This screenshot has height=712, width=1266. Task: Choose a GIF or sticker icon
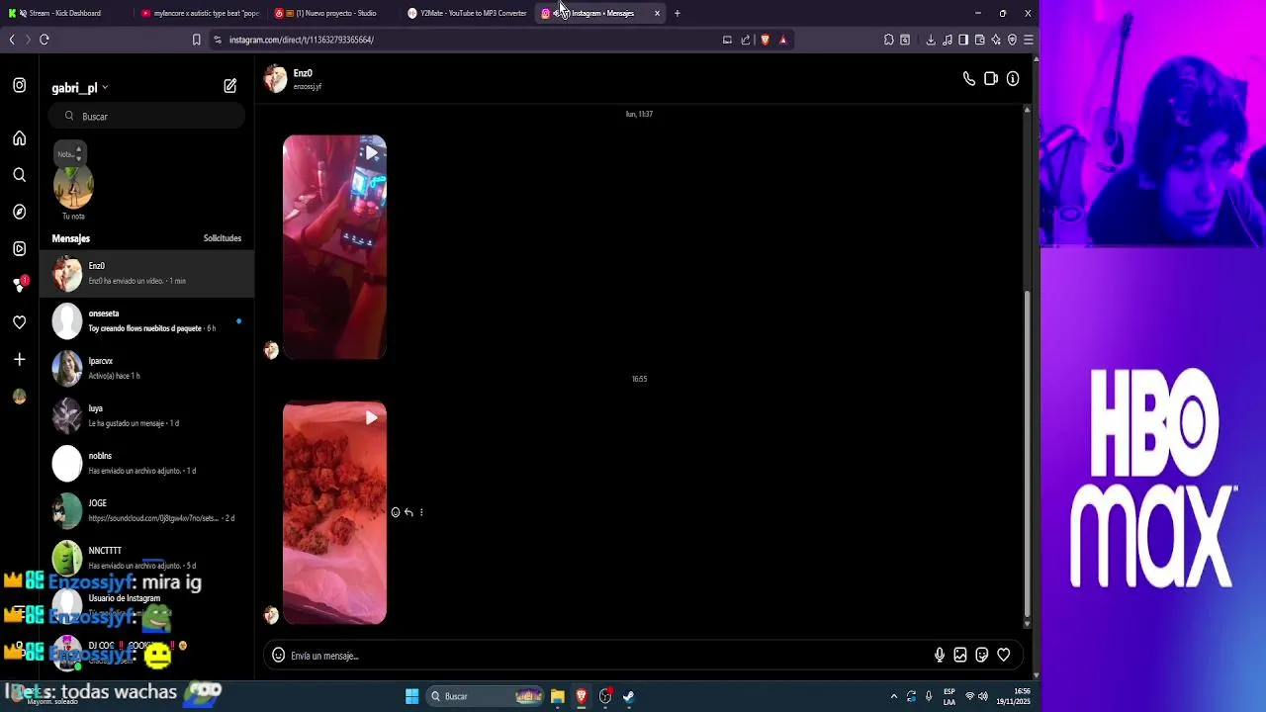[x=981, y=655]
